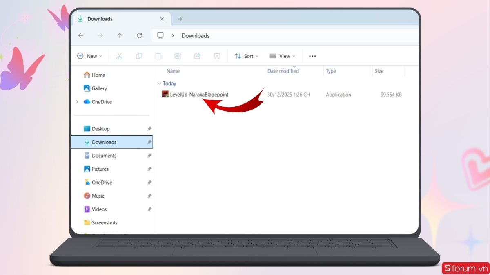Click the pin icon beside Downloads
The height and width of the screenshot is (275, 490).
(x=149, y=142)
